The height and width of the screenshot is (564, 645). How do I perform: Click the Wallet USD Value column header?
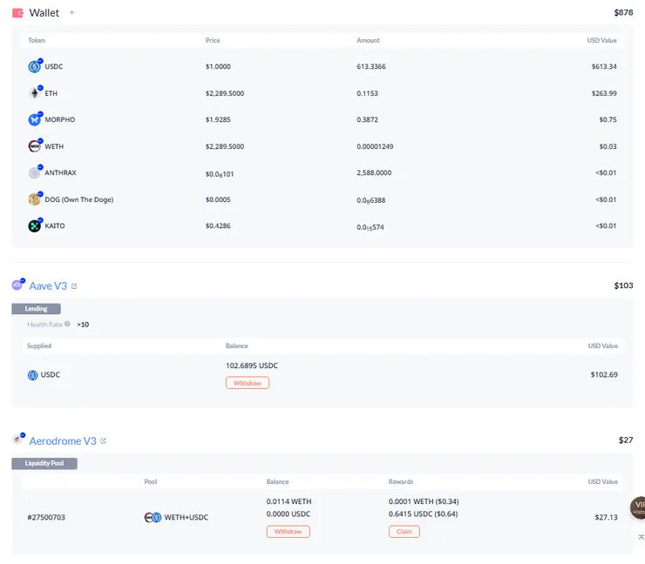601,40
